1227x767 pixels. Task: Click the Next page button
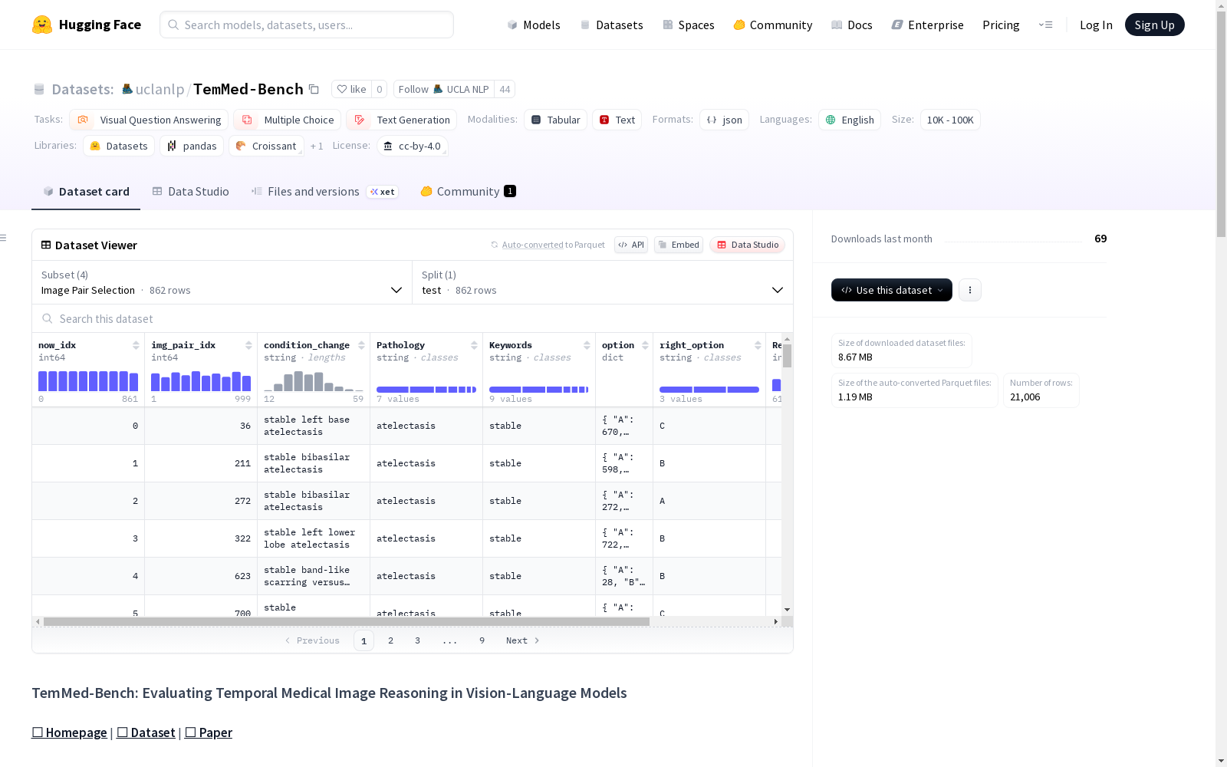[x=522, y=640]
